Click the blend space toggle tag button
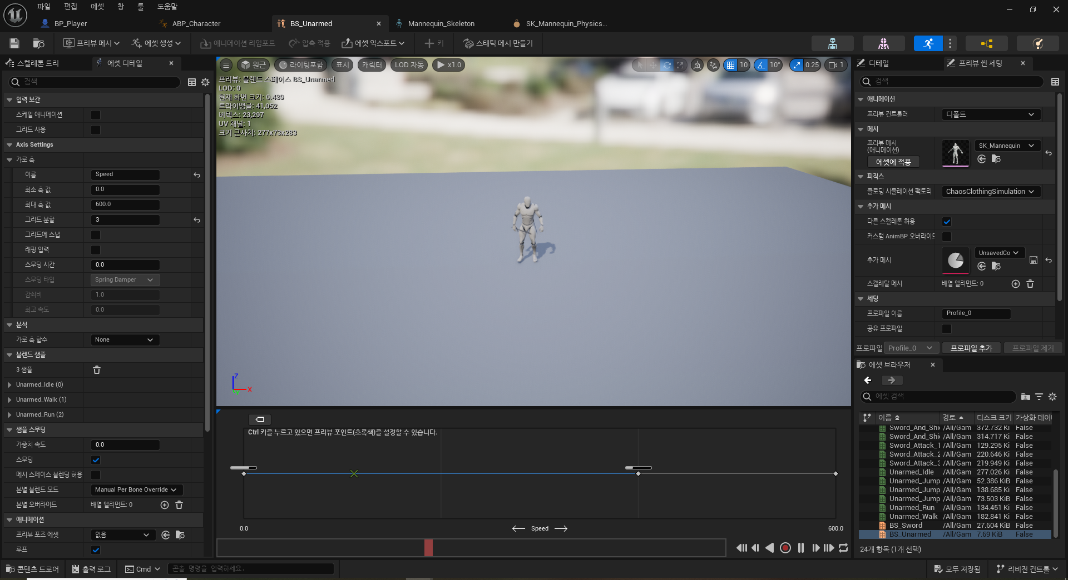The image size is (1068, 580). (x=260, y=419)
